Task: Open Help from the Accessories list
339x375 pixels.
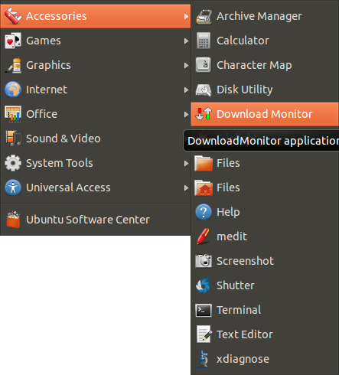Action: pyautogui.click(x=265, y=212)
